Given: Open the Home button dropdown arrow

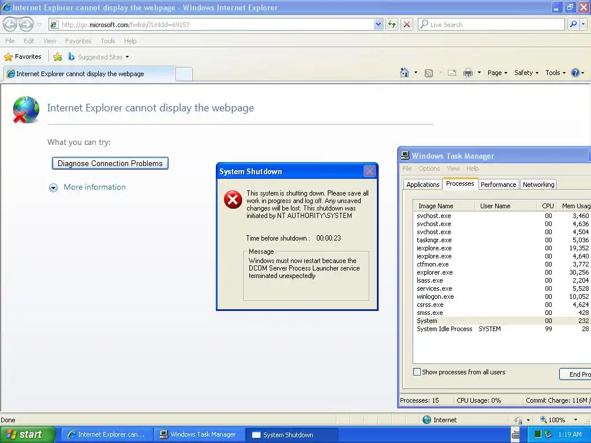Looking at the screenshot, I should pyautogui.click(x=416, y=73).
